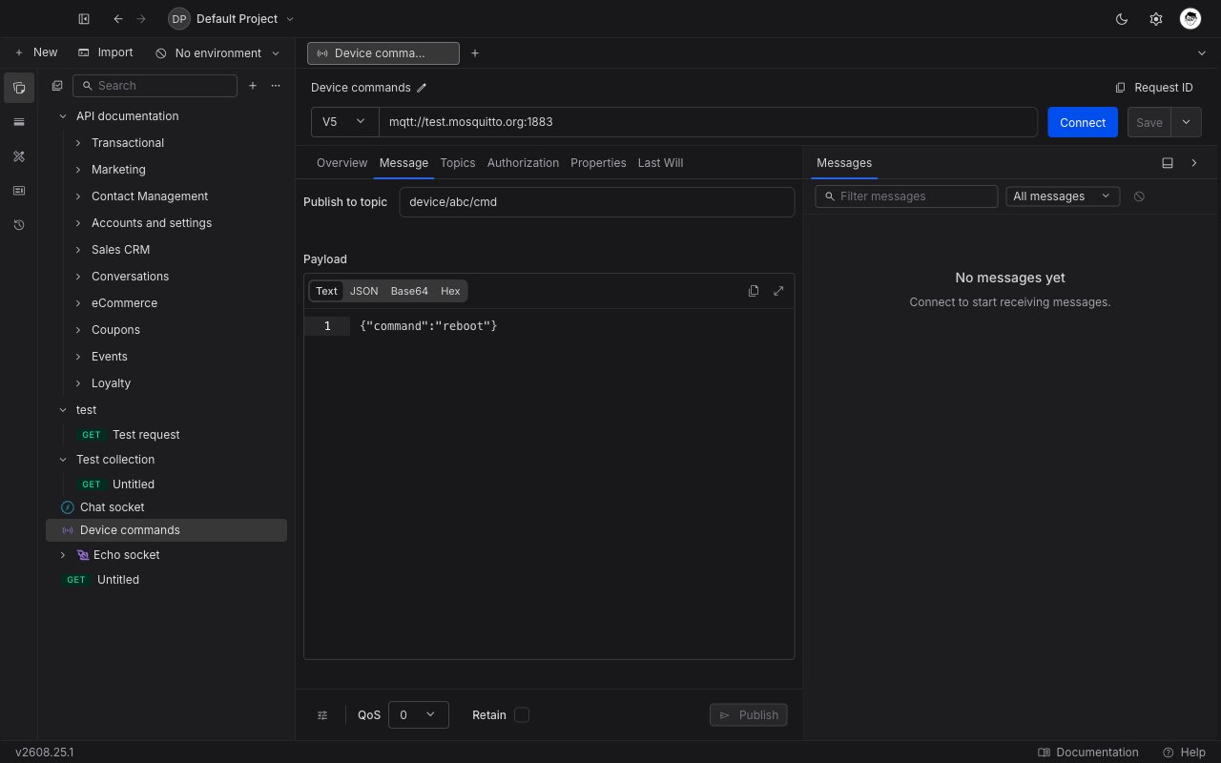Select JSON payload format
The image size is (1221, 763).
click(363, 291)
